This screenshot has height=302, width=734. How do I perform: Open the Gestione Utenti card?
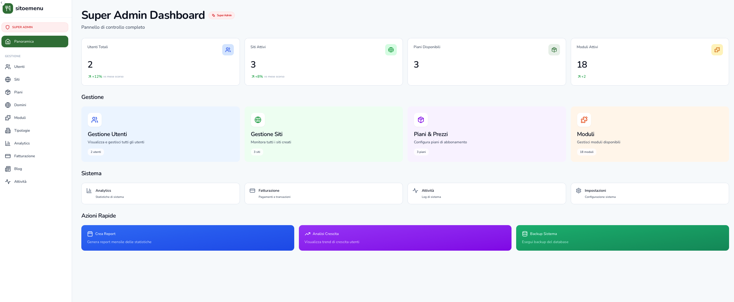tap(160, 134)
